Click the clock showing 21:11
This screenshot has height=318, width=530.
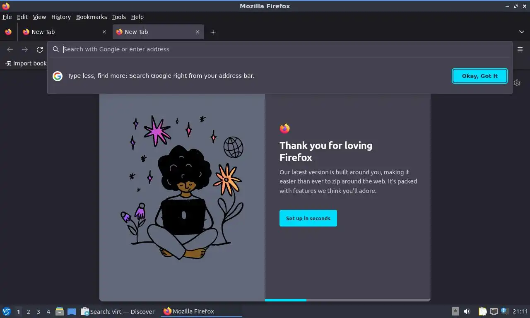(x=520, y=311)
